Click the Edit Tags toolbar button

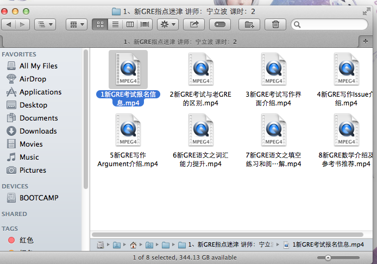coord(220,24)
